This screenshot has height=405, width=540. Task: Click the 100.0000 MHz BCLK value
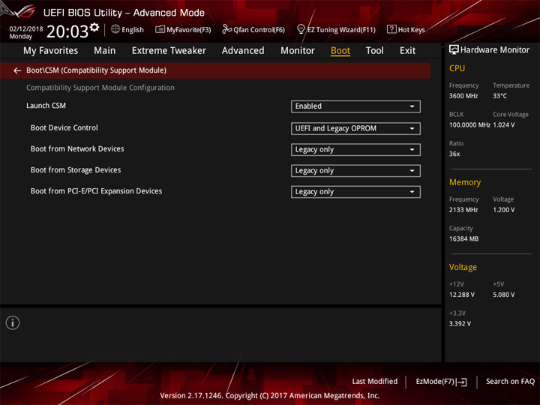(469, 124)
